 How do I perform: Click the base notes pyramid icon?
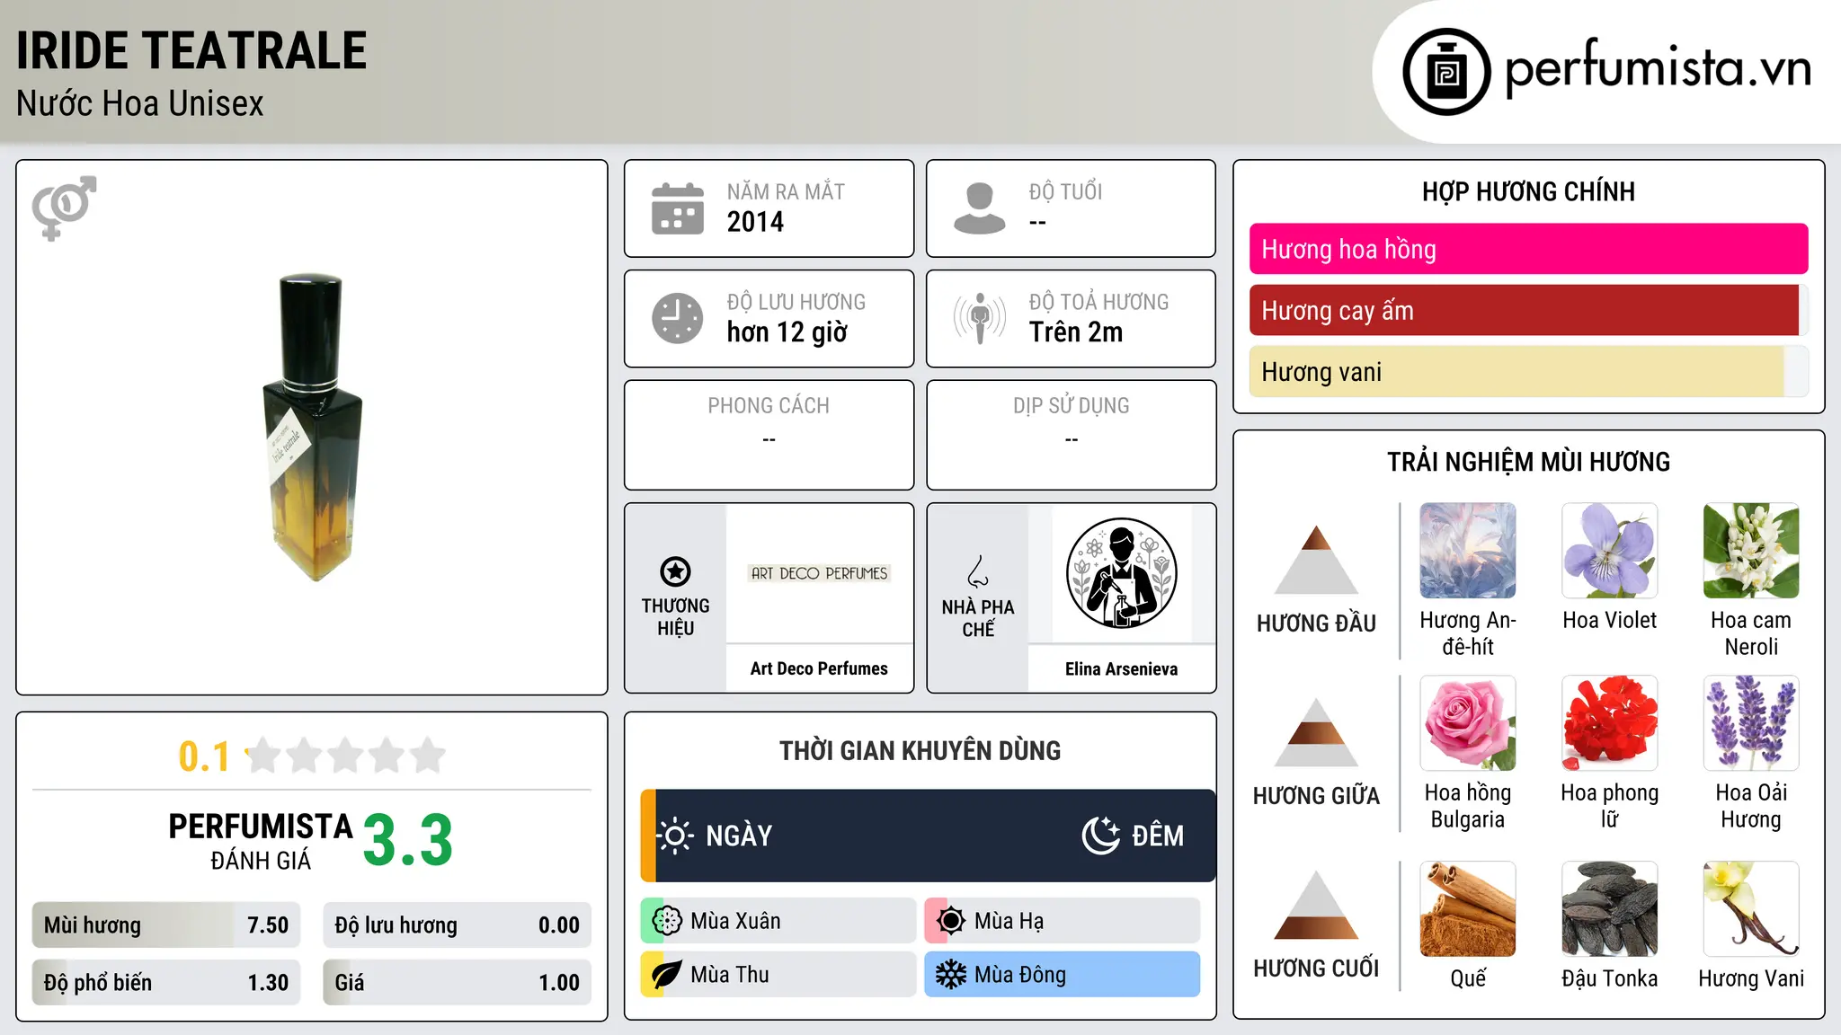pyautogui.click(x=1316, y=904)
